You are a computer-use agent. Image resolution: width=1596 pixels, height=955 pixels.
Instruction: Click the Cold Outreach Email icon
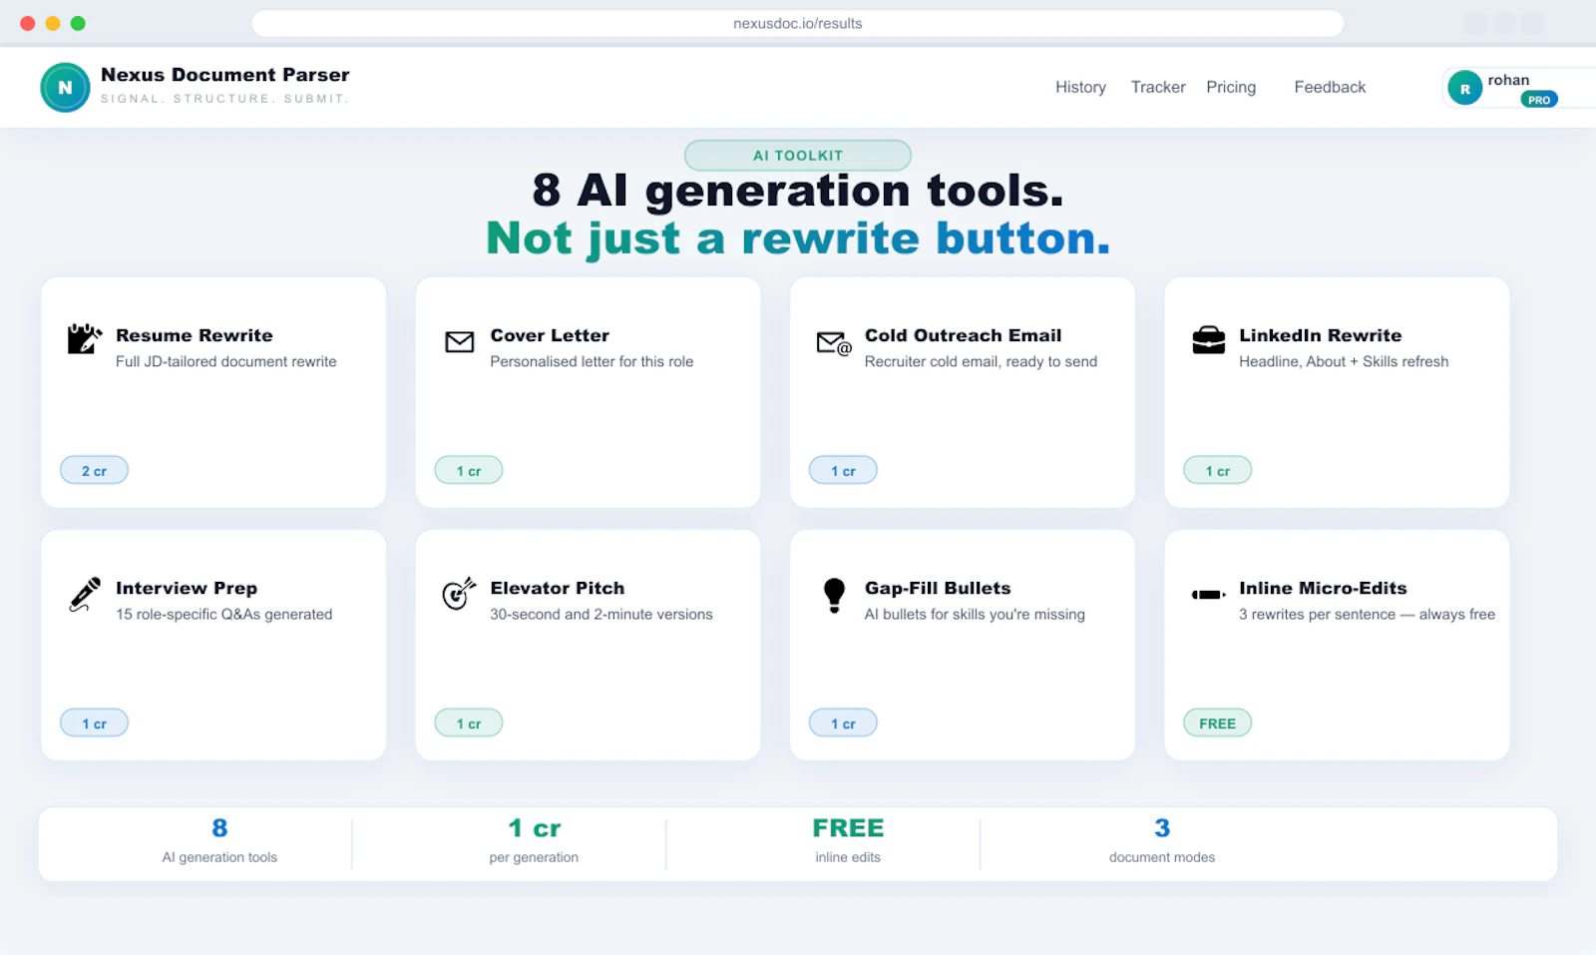834,343
